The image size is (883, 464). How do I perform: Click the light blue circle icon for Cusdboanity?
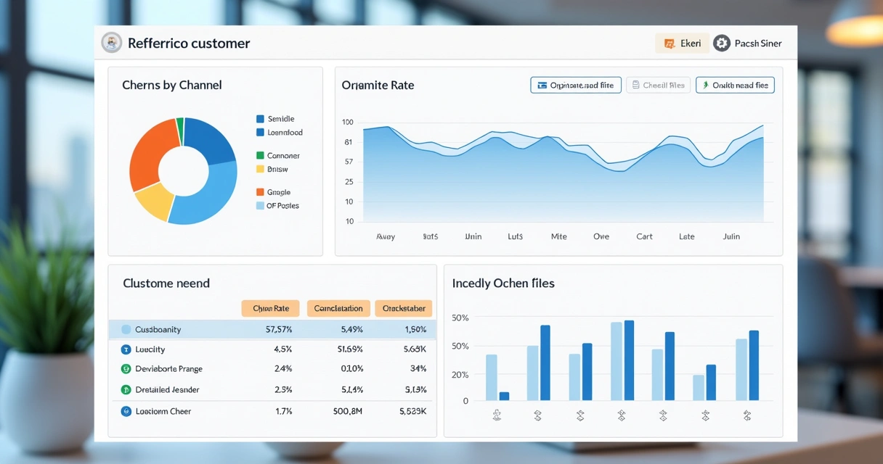pos(126,329)
